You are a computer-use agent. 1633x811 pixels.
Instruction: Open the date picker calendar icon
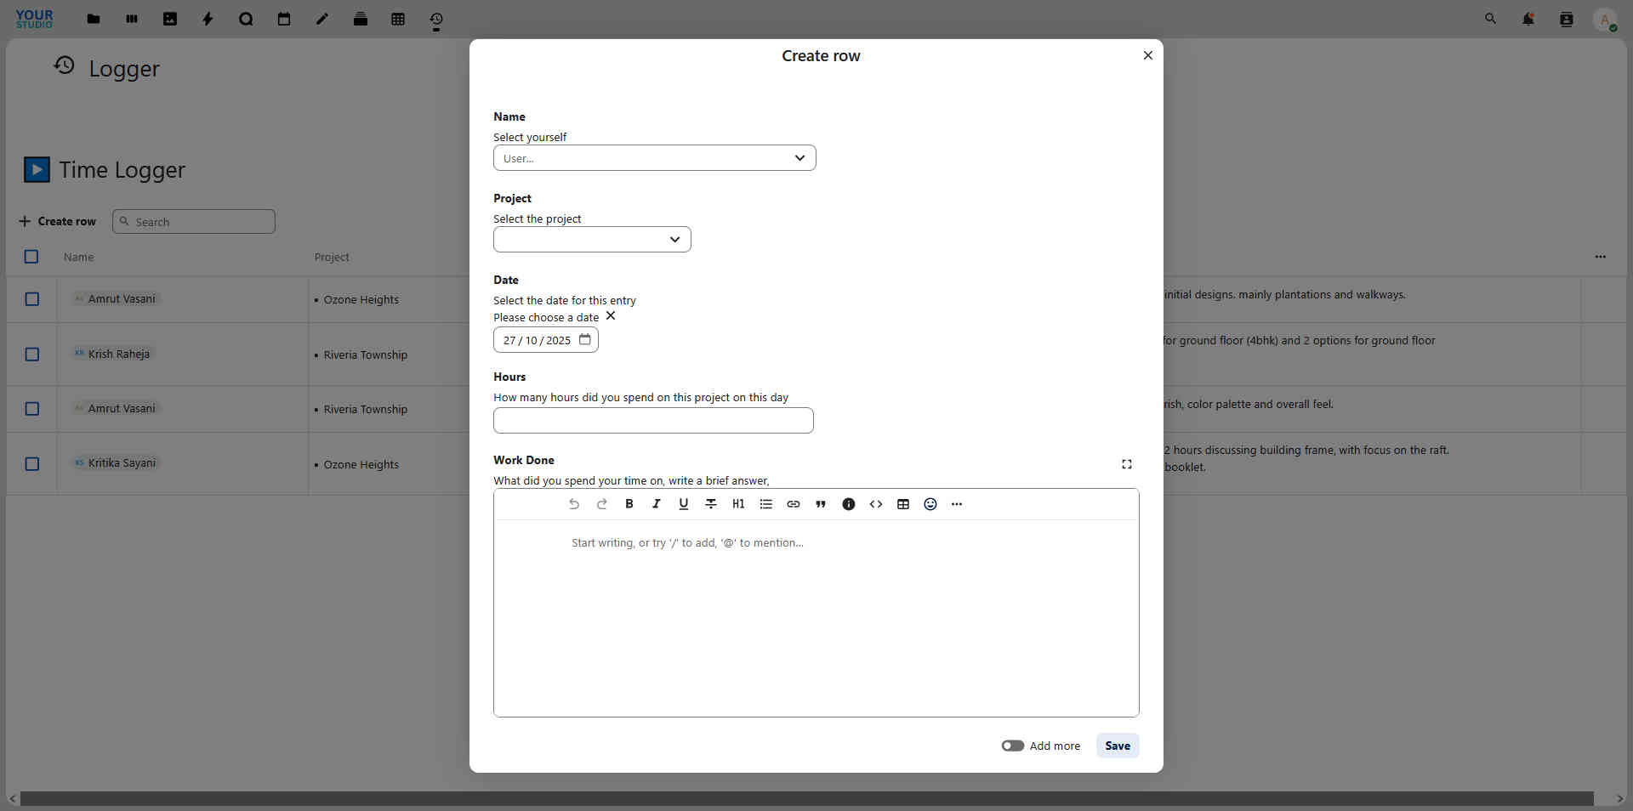[x=585, y=340]
